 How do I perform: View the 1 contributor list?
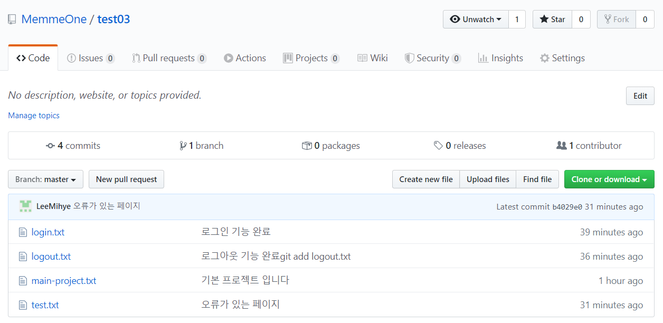589,146
